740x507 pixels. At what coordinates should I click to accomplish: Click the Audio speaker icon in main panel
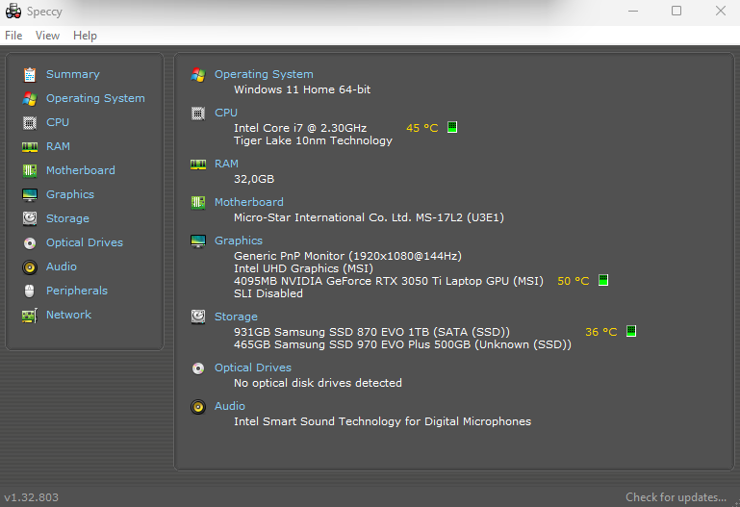198,407
